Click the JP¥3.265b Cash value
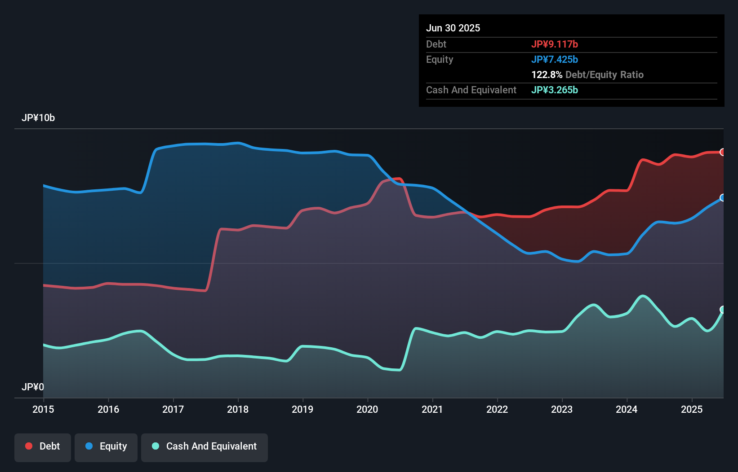Screen dimensions: 738x472 555,90
